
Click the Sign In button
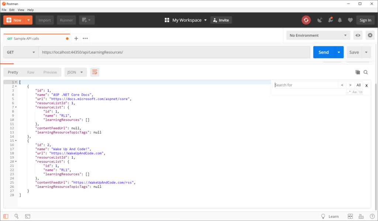coord(365,20)
